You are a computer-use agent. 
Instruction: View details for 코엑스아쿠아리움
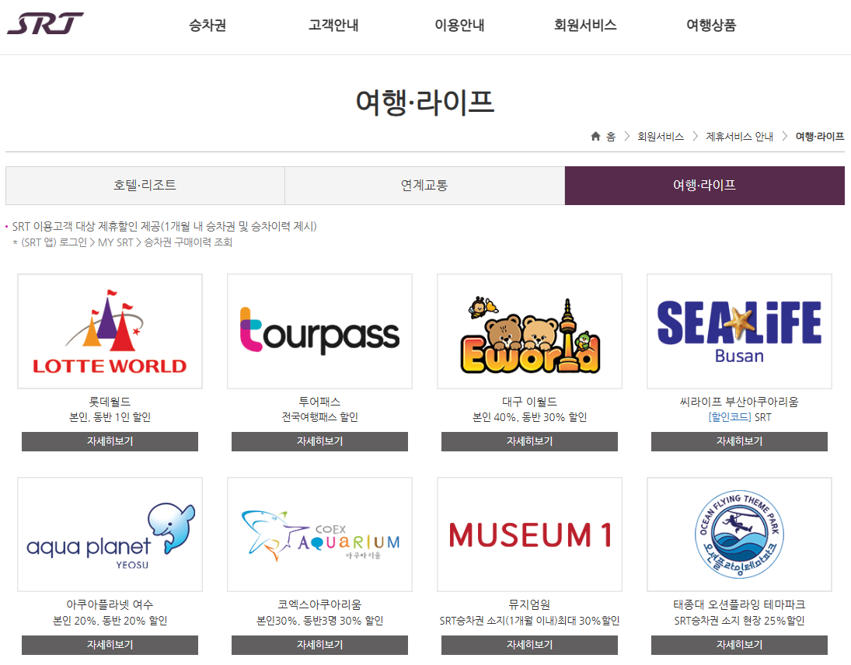point(319,645)
